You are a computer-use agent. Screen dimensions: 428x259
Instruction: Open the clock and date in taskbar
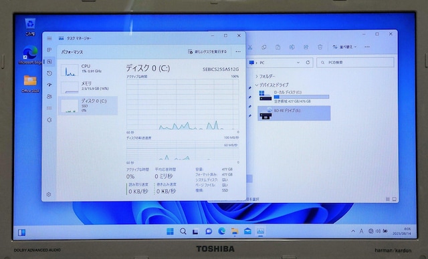[x=402, y=232]
